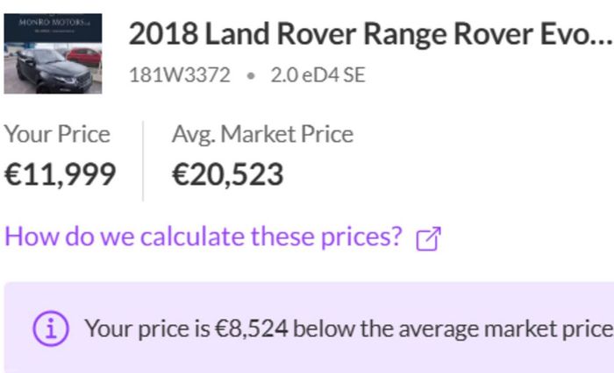Image resolution: width=614 pixels, height=373 pixels.
Task: Open the Range Rover listing thumbnail
Action: point(53,53)
